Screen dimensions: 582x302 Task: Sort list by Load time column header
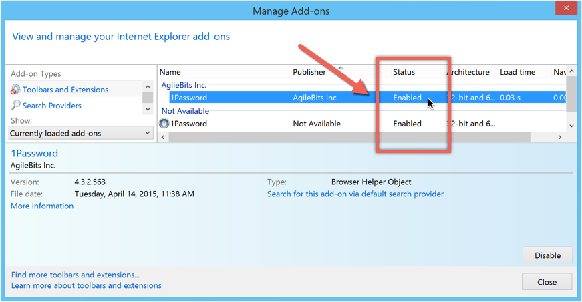(517, 72)
